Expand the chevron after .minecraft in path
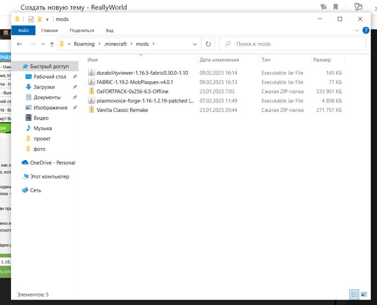 coord(131,44)
